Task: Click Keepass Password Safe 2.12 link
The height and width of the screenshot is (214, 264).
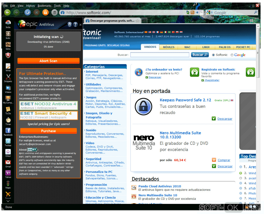Action: (185, 100)
